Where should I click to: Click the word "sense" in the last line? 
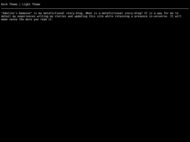click(13, 19)
